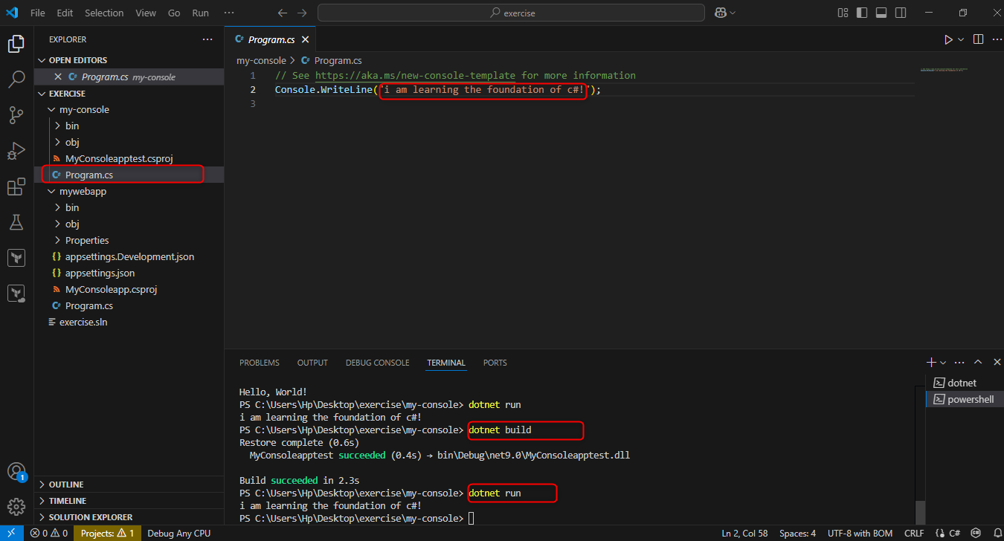This screenshot has width=1004, height=541.
Task: Toggle secondary sidebar visibility
Action: click(901, 13)
